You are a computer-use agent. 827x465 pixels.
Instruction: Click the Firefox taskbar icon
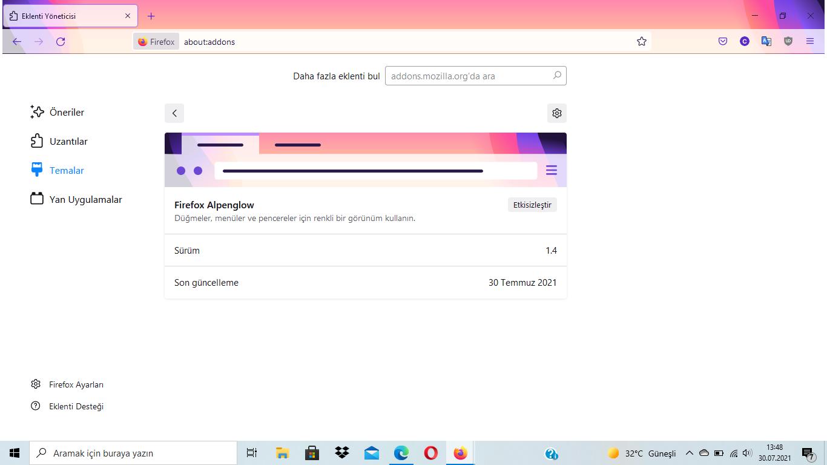point(461,453)
